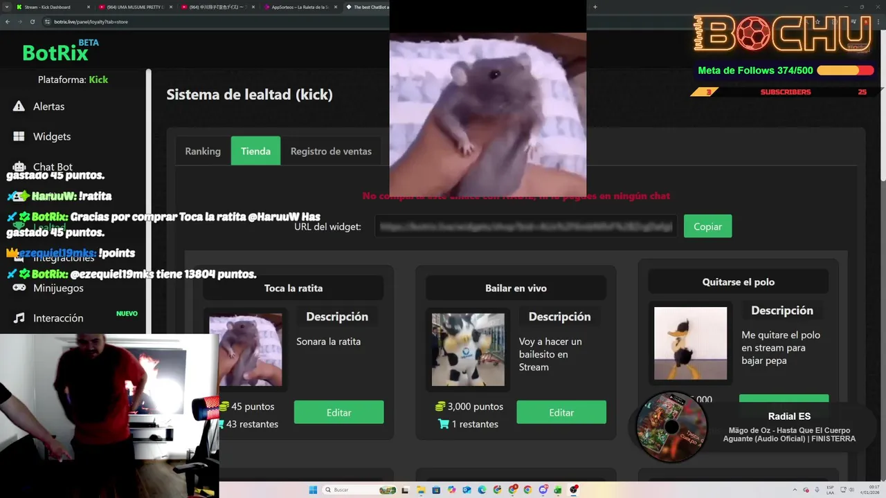Open a new browser tab with plus
Viewport: 886px width, 498px height.
595,7
